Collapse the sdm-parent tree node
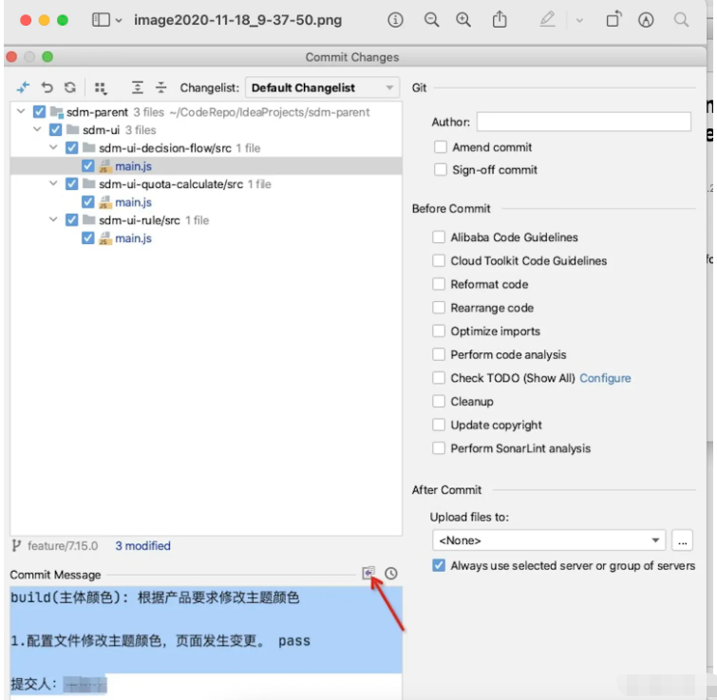The height and width of the screenshot is (700, 717). 21,111
